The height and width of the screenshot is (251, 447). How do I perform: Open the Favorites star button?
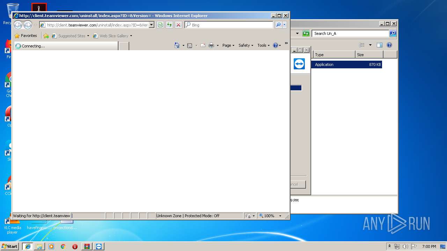click(25, 36)
